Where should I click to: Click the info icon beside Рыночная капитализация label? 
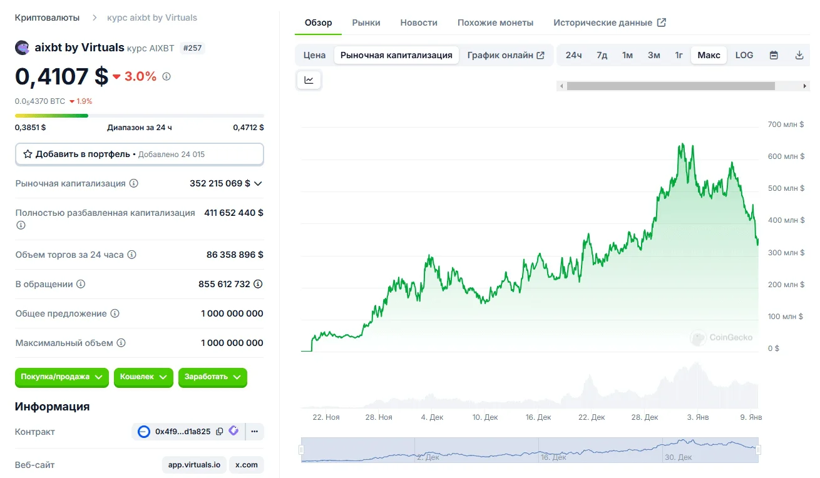tap(133, 183)
